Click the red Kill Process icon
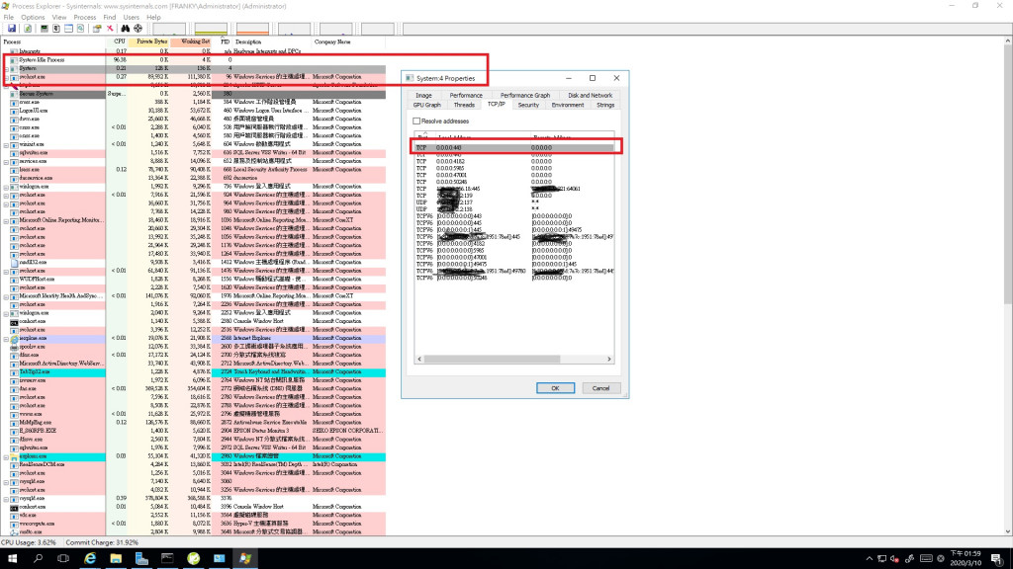1013x569 pixels. (110, 29)
